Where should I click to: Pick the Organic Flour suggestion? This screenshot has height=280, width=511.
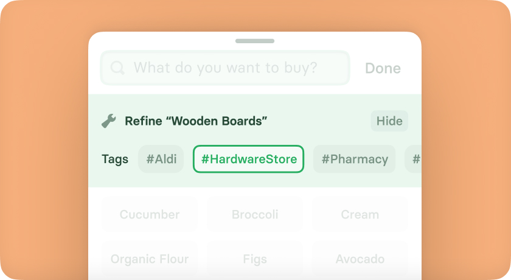150,259
